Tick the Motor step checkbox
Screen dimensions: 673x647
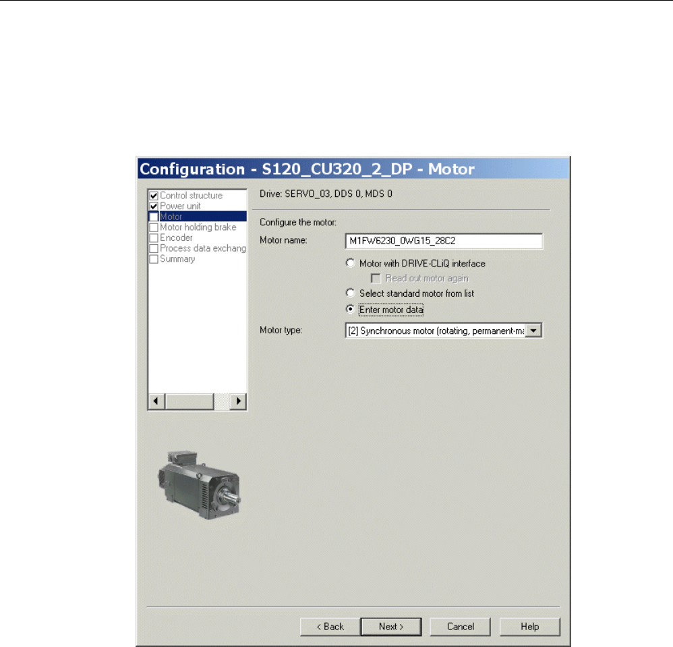tap(154, 217)
